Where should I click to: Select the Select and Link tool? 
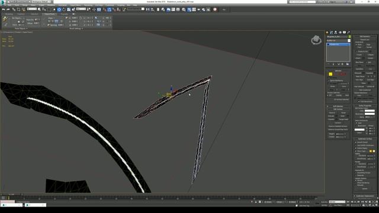click(14, 9)
